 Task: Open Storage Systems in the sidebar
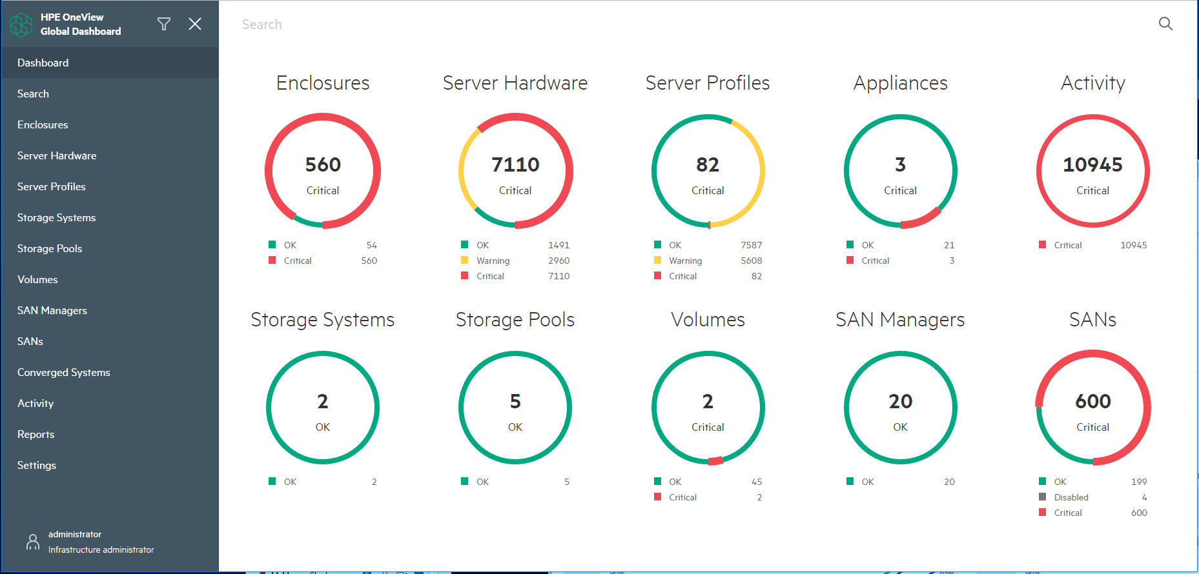coord(110,217)
